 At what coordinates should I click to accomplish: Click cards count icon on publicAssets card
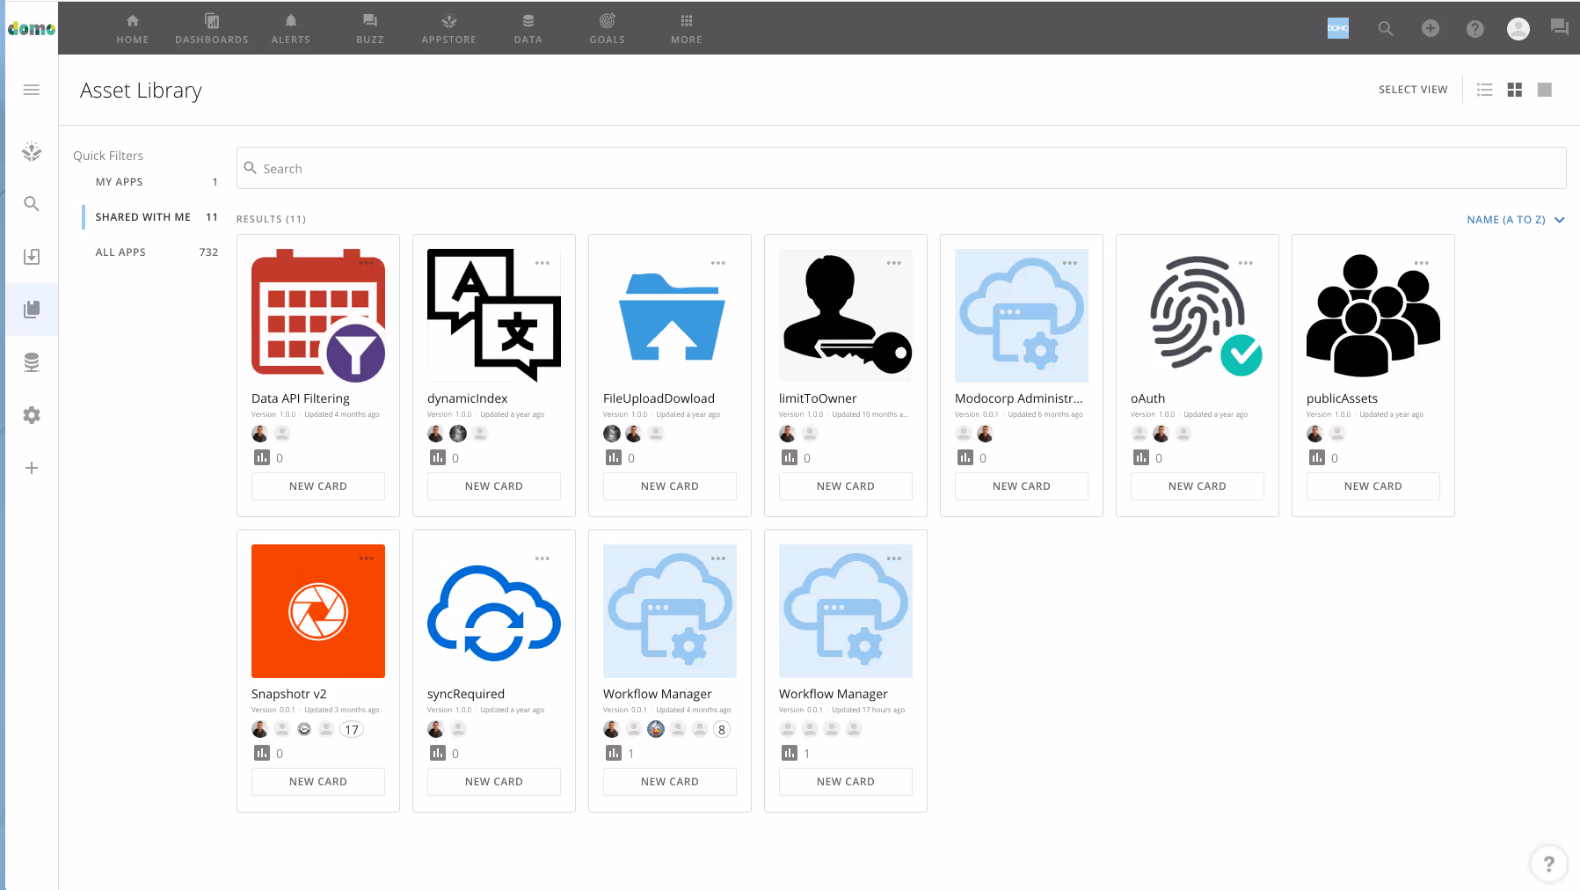click(x=1317, y=457)
